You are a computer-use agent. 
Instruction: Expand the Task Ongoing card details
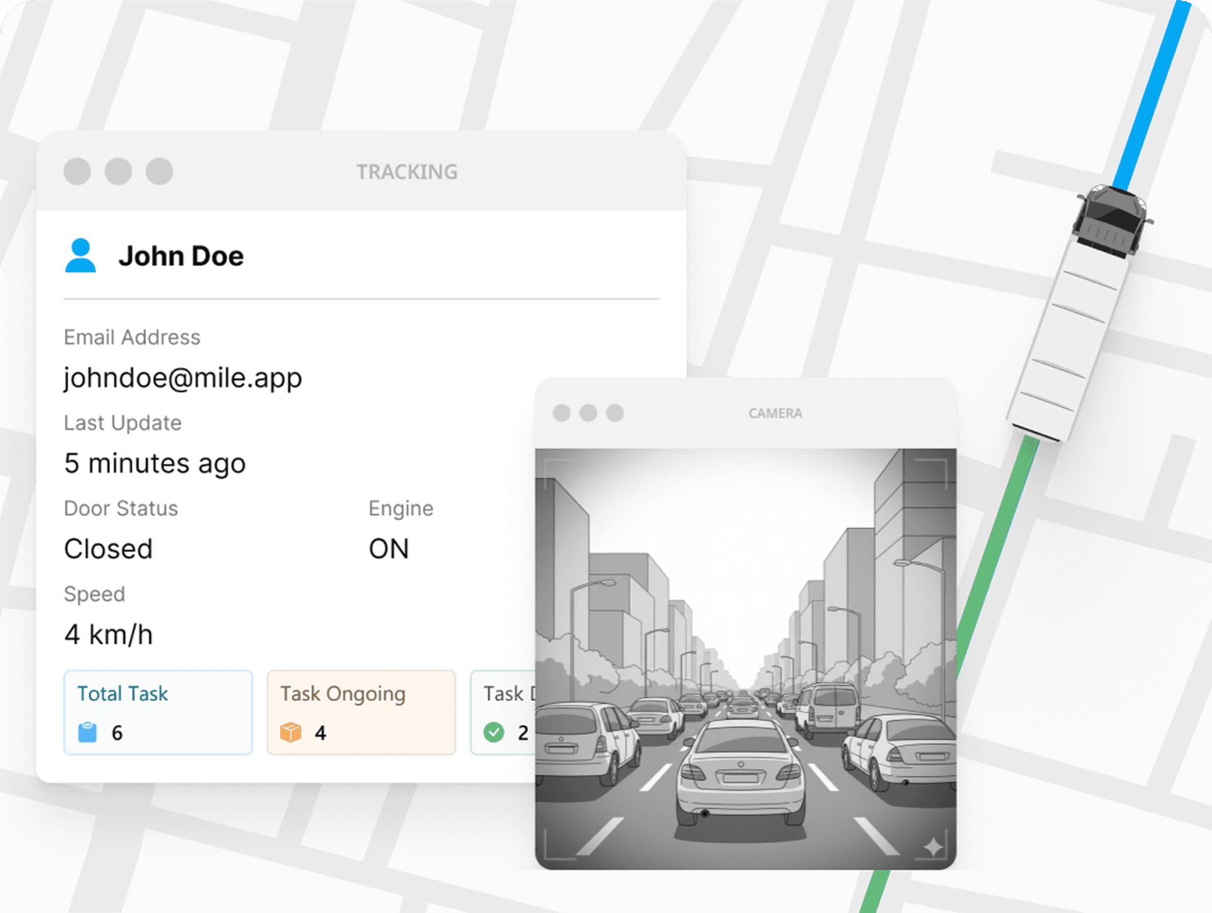pyautogui.click(x=361, y=712)
